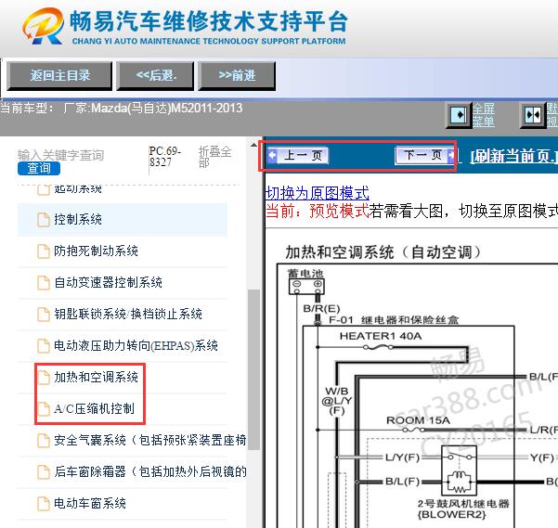Click the document icon beside 后车窗除霜器
This screenshot has height=528, width=558.
(x=44, y=471)
